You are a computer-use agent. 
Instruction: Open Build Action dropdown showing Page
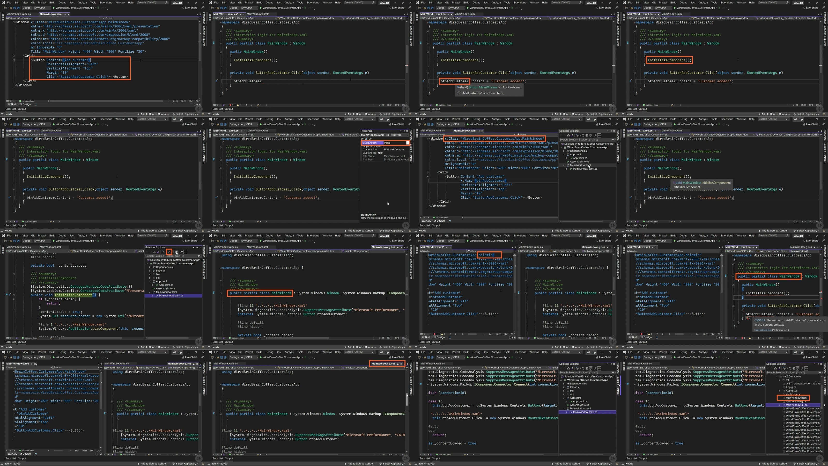[408, 143]
